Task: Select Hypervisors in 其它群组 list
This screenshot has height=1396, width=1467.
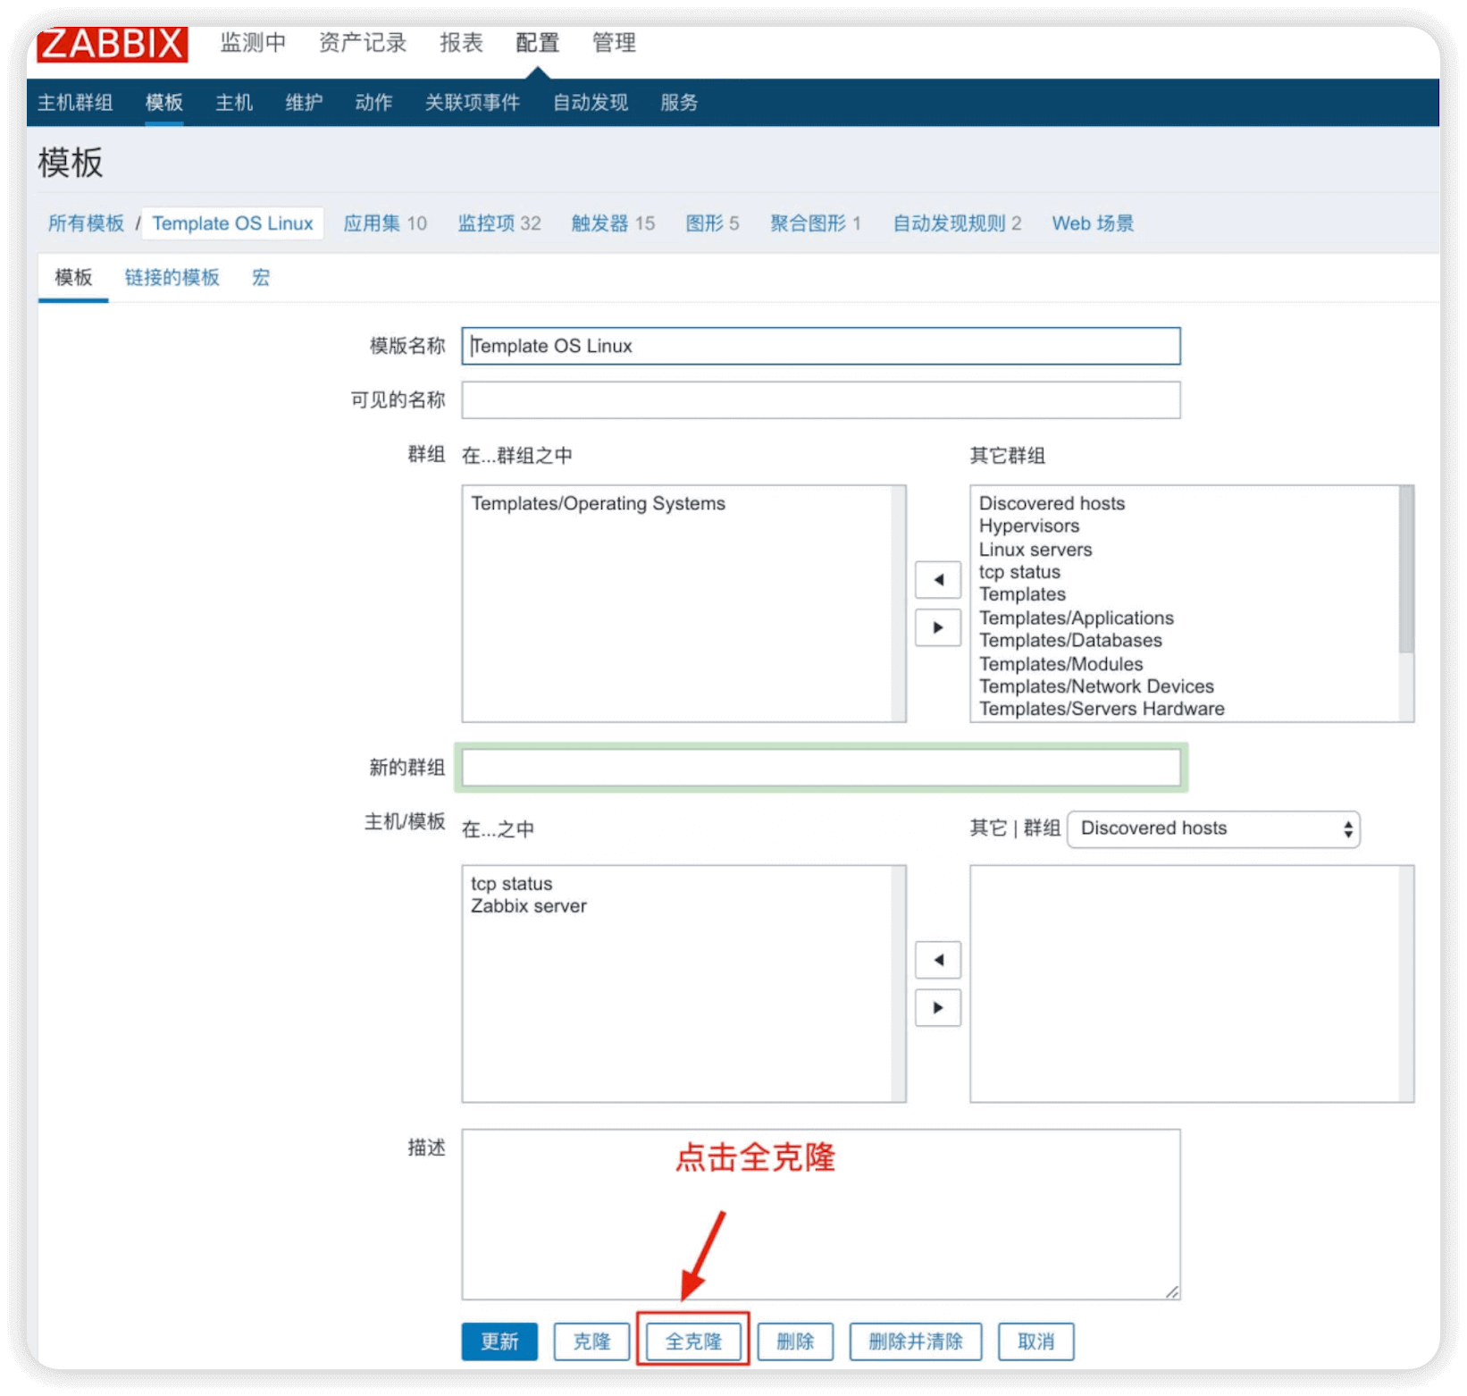Action: 1029,526
